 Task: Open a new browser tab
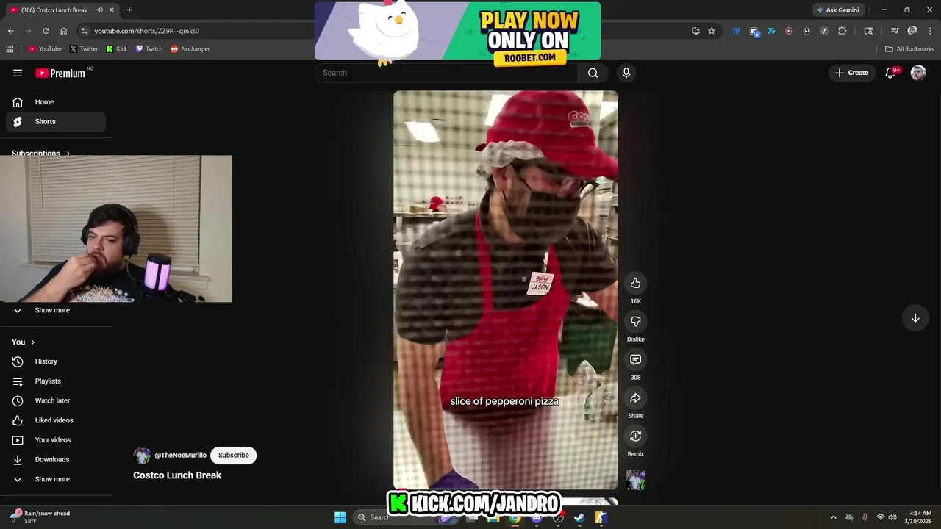129,10
